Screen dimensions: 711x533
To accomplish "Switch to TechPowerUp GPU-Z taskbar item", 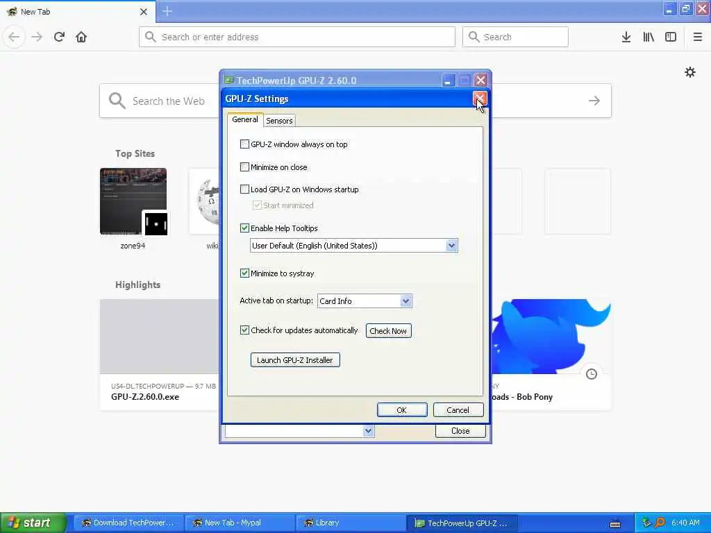I will coord(462,523).
